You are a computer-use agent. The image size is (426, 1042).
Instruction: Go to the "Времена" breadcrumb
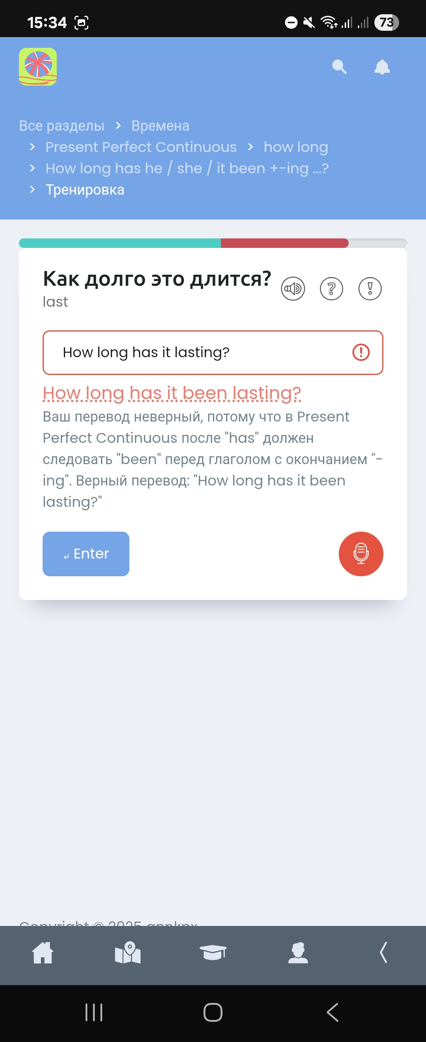pos(160,126)
